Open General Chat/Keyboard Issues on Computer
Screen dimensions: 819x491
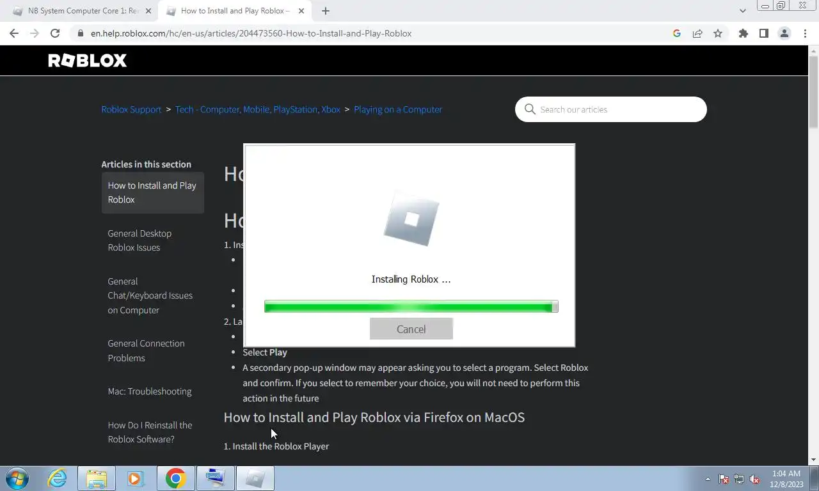[150, 295]
